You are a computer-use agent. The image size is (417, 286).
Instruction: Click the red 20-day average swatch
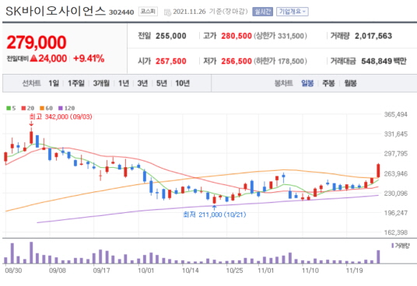(23, 108)
